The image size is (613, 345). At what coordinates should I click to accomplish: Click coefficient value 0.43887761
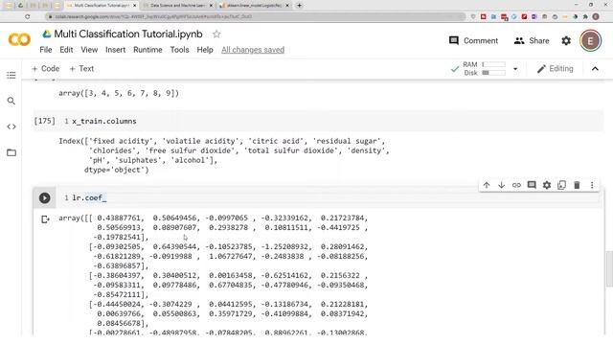[x=119, y=218]
